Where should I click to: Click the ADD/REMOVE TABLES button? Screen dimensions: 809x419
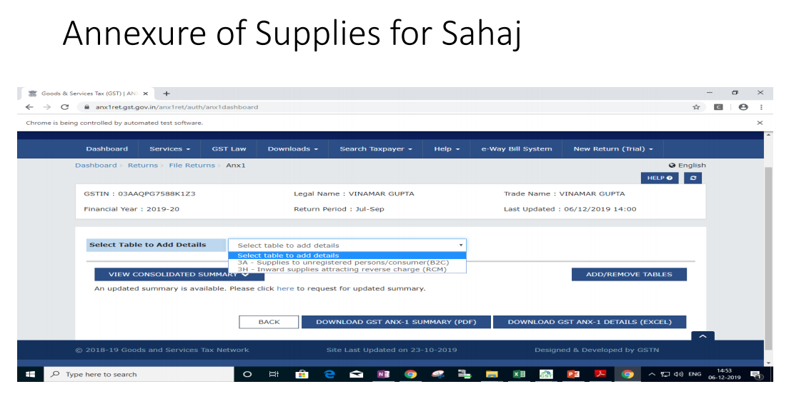coord(629,274)
